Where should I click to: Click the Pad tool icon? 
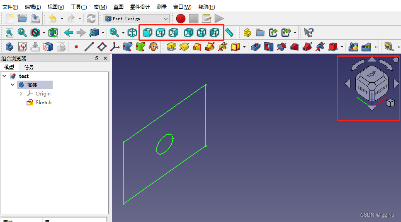click(x=171, y=47)
